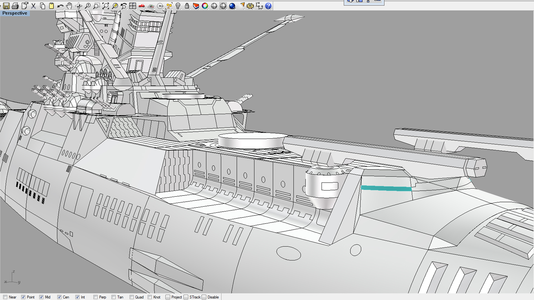
Task: Click the shaded sphere display icon
Action: click(214, 6)
